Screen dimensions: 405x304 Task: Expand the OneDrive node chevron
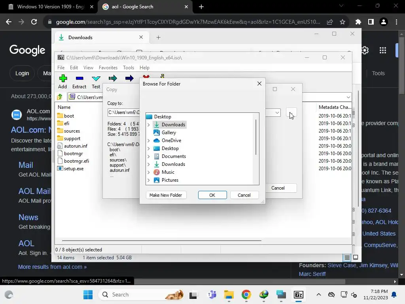pos(149,141)
